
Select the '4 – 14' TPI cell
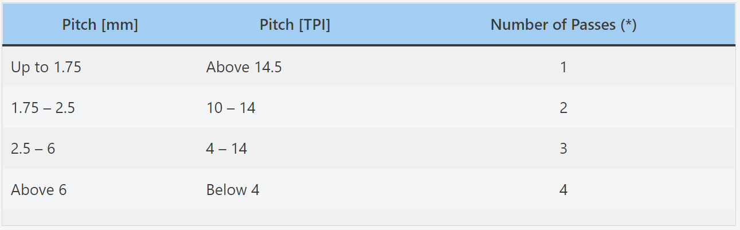[x=226, y=149]
